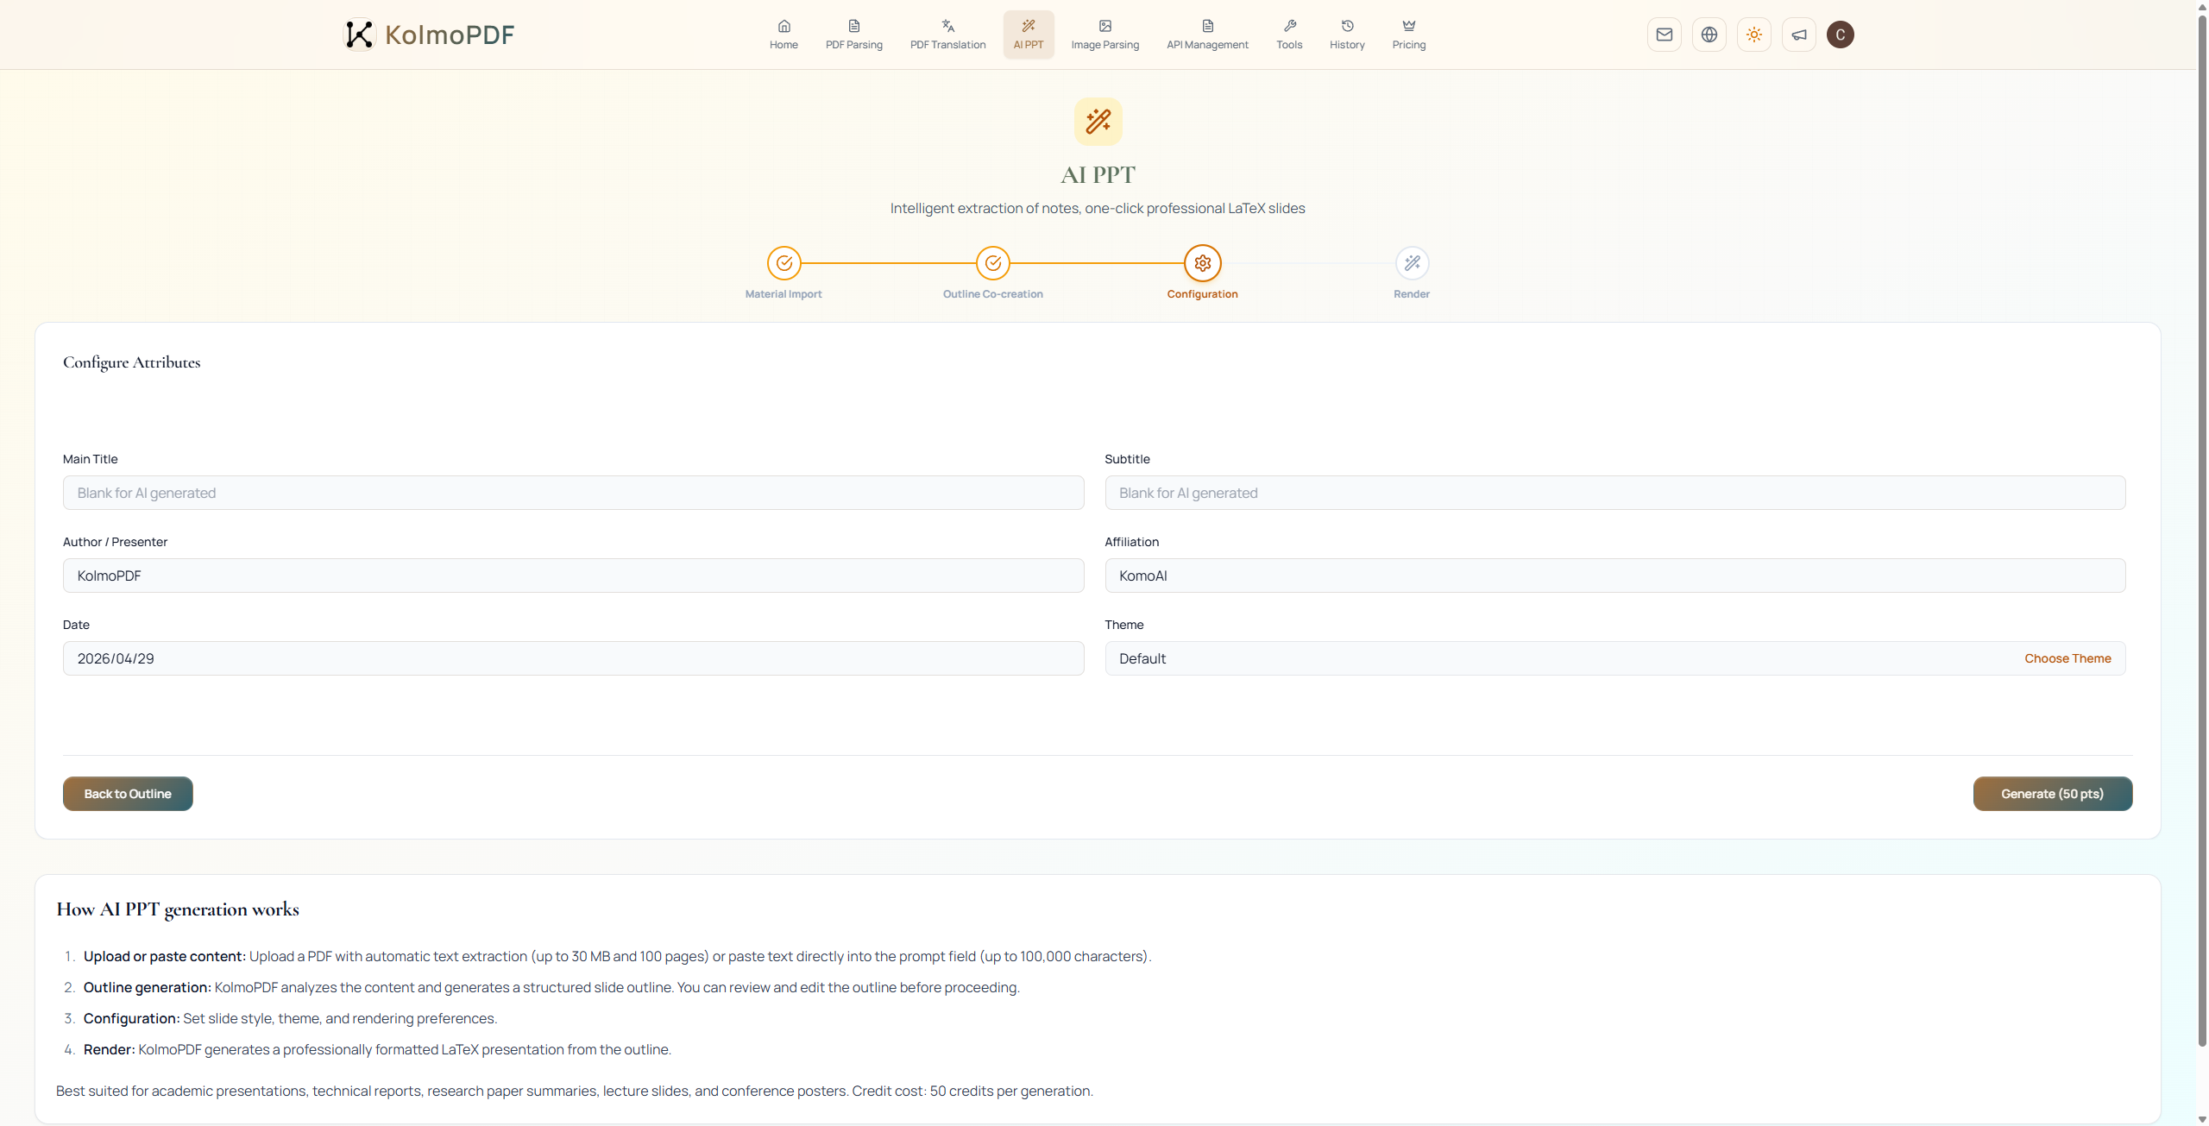Click the AI PPT magic wand header icon
The width and height of the screenshot is (2209, 1126).
pyautogui.click(x=1098, y=121)
